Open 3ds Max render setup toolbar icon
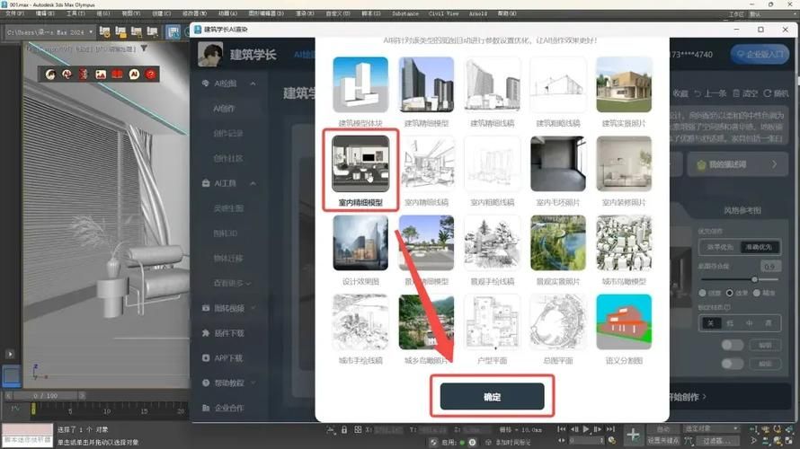This screenshot has width=800, height=449. (x=173, y=32)
